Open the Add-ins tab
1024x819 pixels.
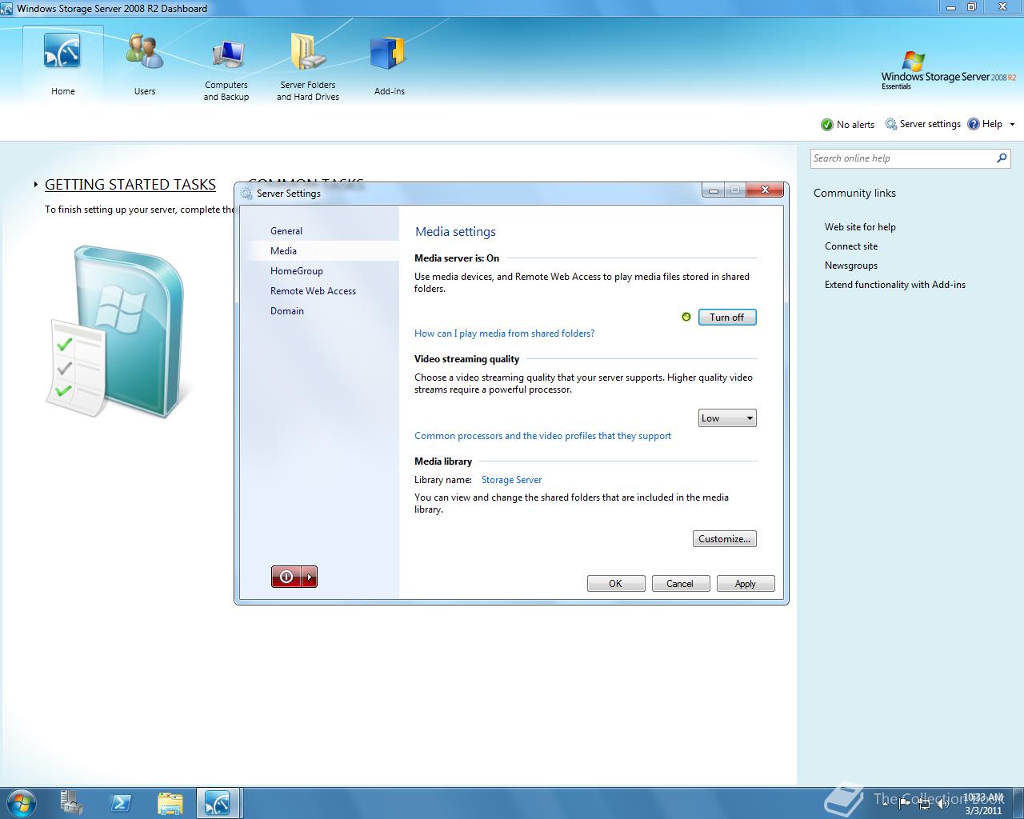click(x=390, y=66)
